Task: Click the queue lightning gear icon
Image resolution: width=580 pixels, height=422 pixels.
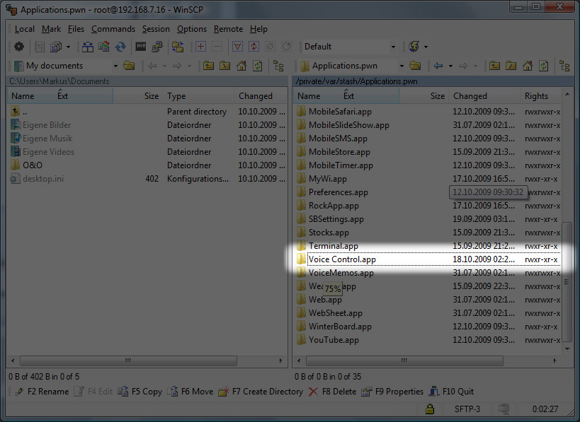Action: [414, 47]
